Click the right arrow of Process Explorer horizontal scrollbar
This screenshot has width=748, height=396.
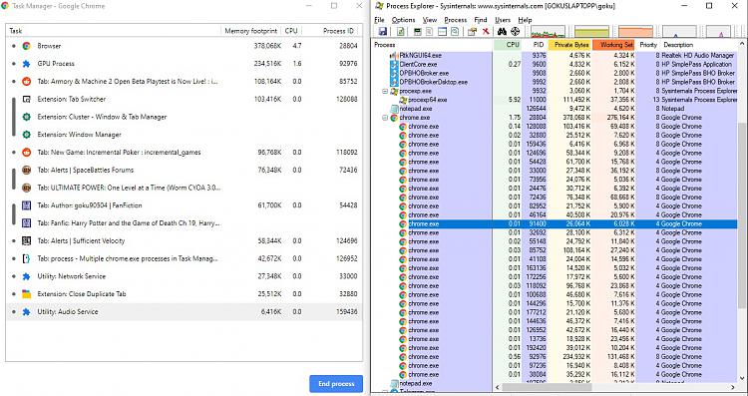(733, 387)
